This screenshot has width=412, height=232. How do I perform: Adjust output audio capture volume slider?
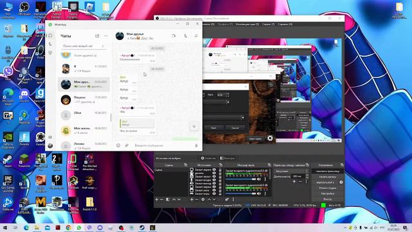tap(240, 193)
